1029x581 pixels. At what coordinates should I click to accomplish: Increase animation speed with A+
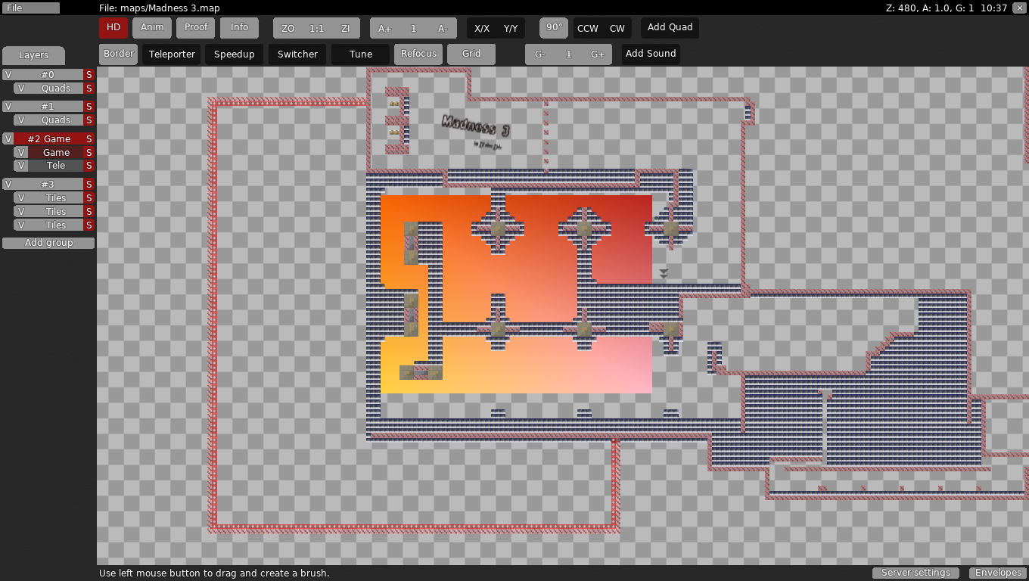click(x=385, y=28)
